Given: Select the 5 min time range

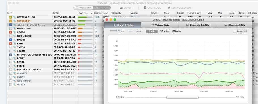Looking at the screenshot, I should coord(152,31).
